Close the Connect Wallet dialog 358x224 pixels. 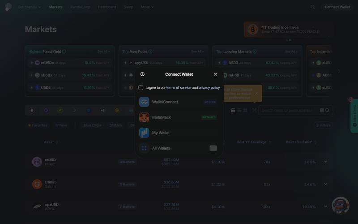[215, 74]
